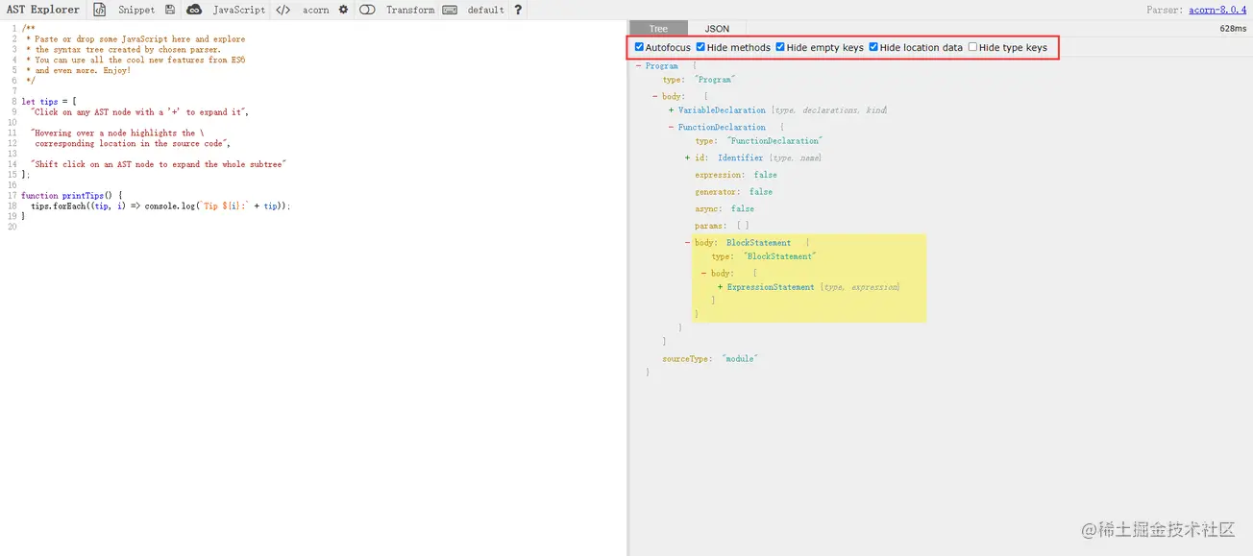Open the acorn-8.0.4 parser link

1217,10
